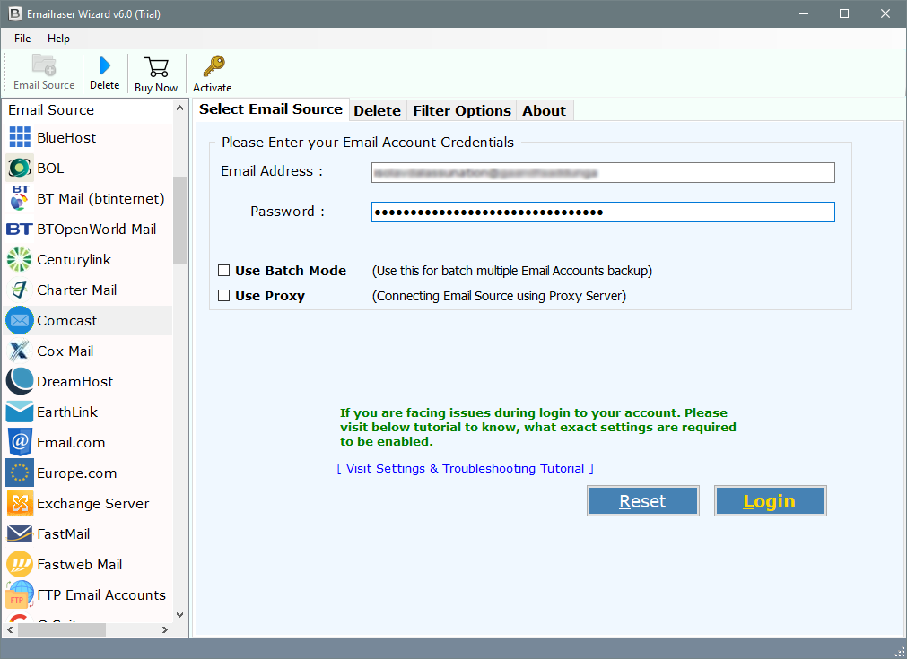Viewport: 907px width, 659px height.
Task: Switch to the Select Email Source tab
Action: (x=271, y=109)
